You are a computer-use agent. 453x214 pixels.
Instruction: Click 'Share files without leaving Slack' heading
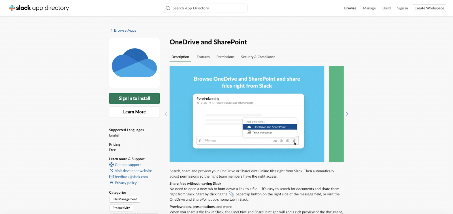(x=195, y=184)
